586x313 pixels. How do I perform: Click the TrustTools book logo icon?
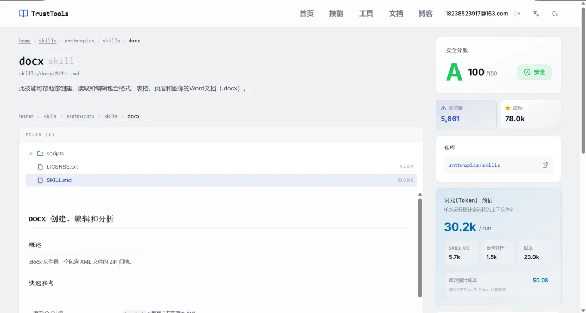pyautogui.click(x=23, y=14)
